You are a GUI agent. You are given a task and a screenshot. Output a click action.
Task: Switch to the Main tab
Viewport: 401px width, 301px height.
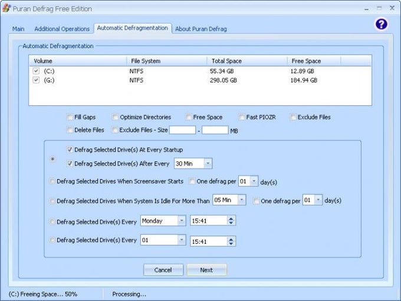tap(18, 29)
